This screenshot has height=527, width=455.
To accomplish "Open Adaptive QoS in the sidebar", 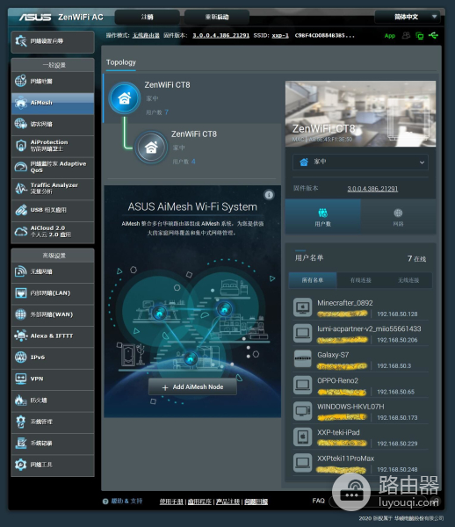I will tap(53, 167).
